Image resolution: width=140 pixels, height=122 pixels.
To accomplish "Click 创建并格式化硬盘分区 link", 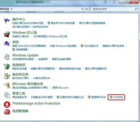I will [x=72, y=97].
